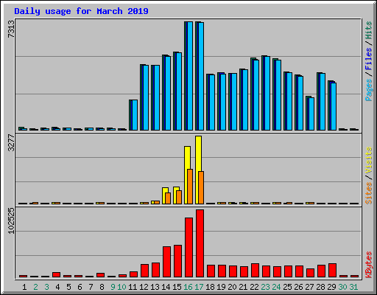Screen dimensions: 377x295
Task: Click day 16 on the date axis
Action: (x=188, y=287)
